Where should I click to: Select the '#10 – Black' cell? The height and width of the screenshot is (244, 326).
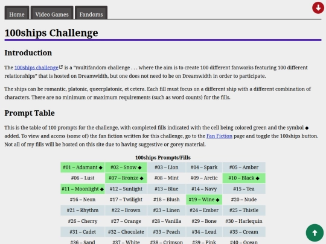244,178
